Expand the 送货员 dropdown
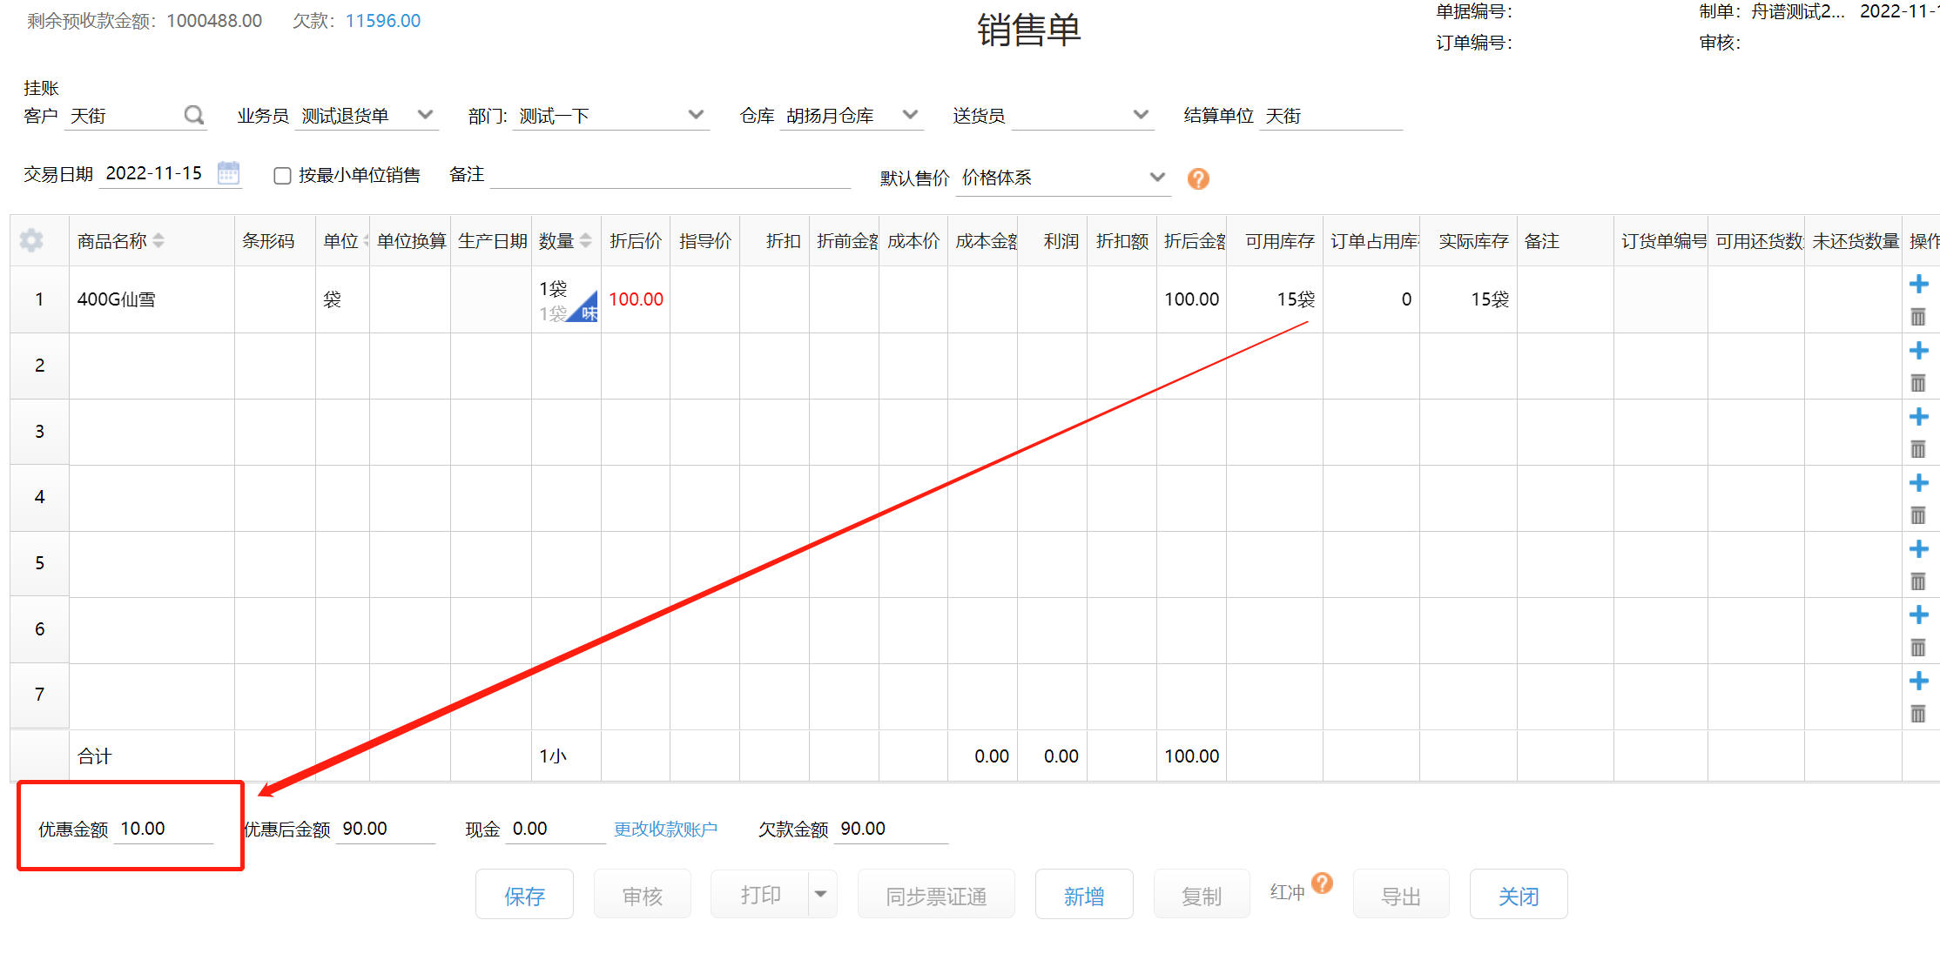The image size is (1940, 974). [x=1141, y=115]
